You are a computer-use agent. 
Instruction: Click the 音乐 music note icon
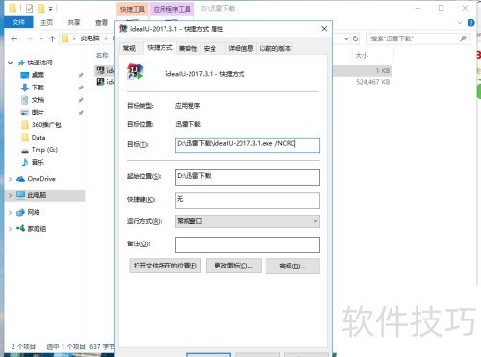tap(25, 163)
